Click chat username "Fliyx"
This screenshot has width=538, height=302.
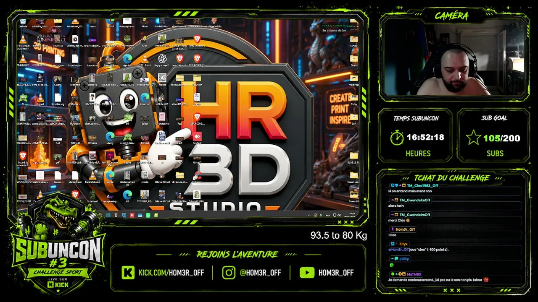coord(403,244)
